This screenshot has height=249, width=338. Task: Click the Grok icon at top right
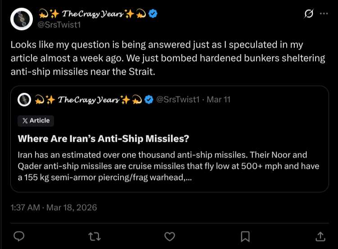coord(309,14)
